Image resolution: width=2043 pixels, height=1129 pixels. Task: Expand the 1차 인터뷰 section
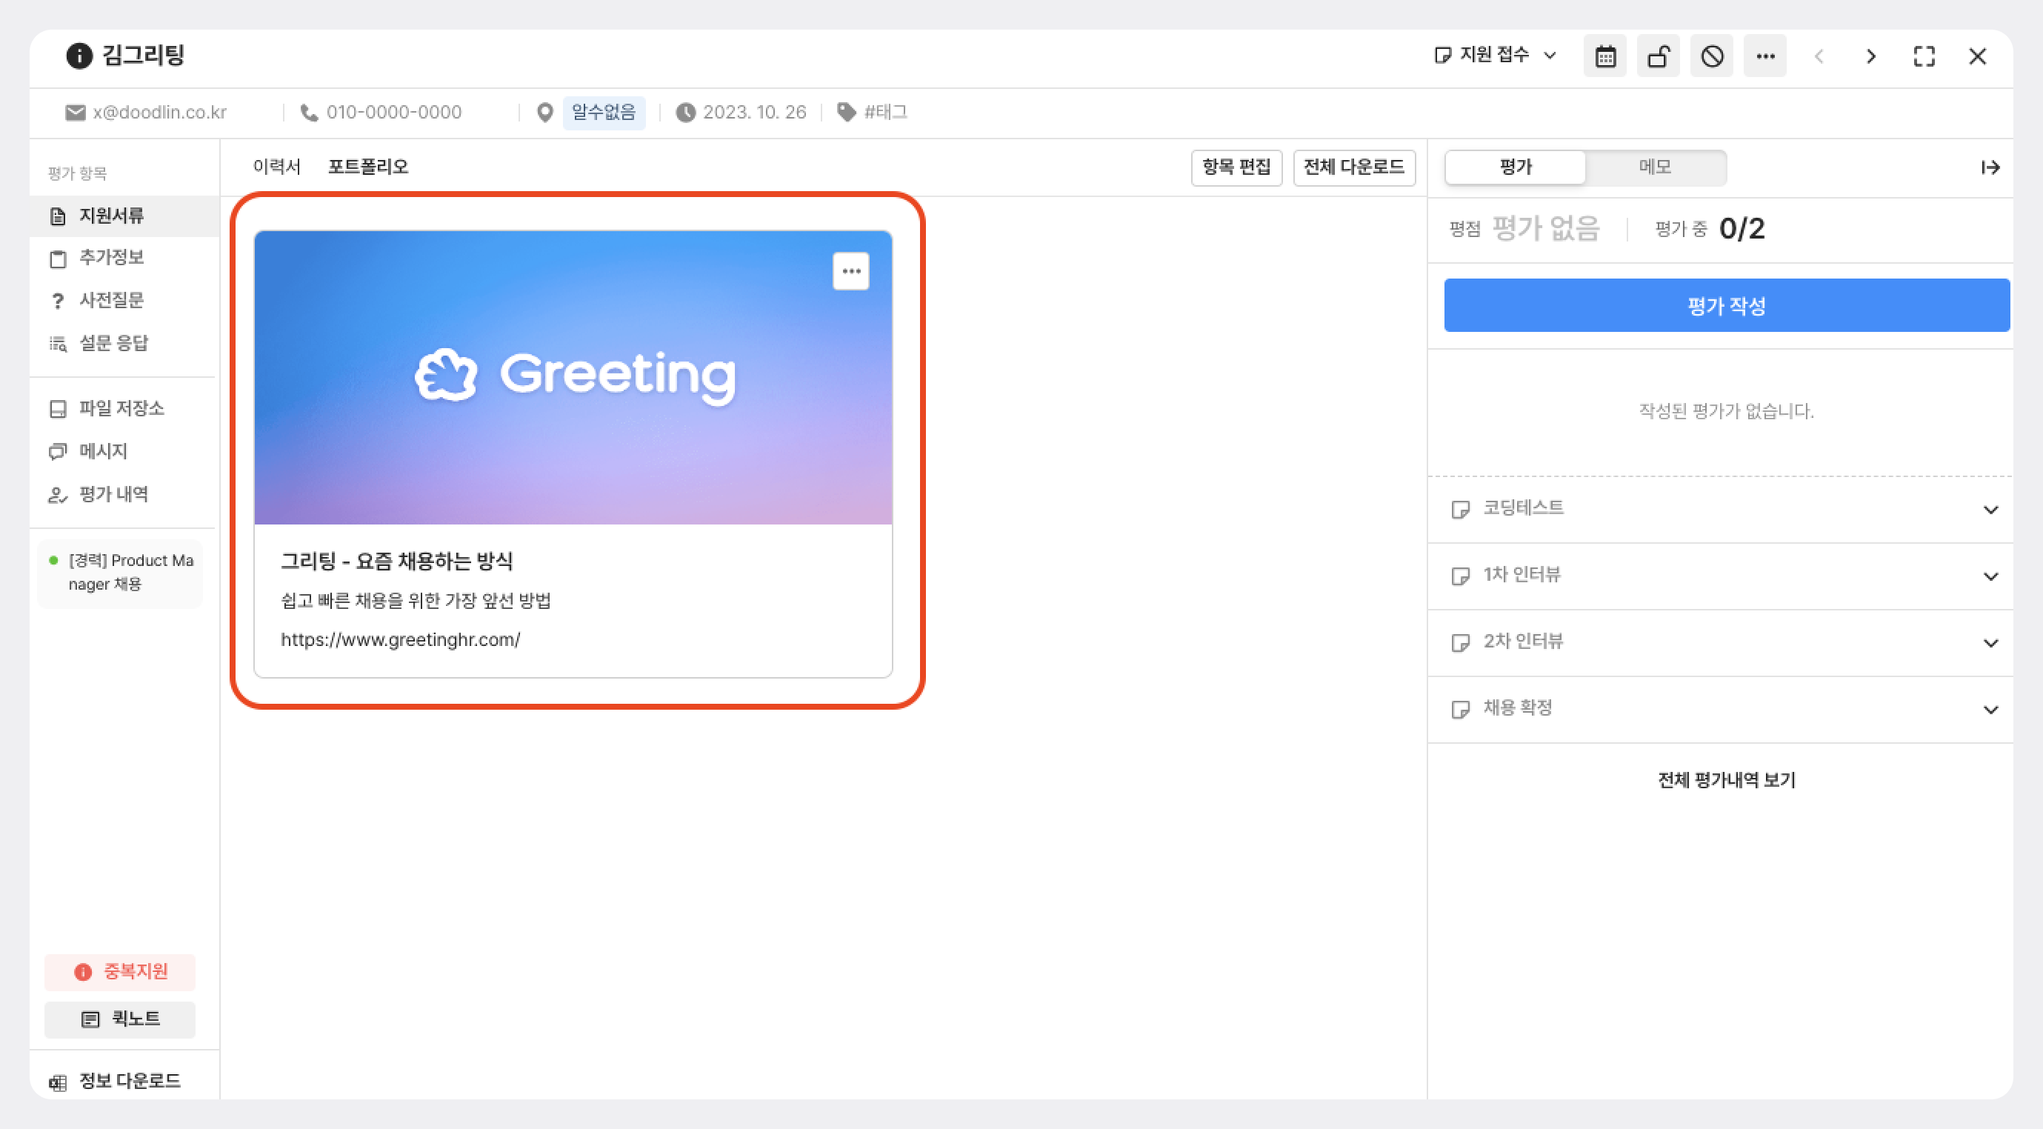click(x=1990, y=576)
